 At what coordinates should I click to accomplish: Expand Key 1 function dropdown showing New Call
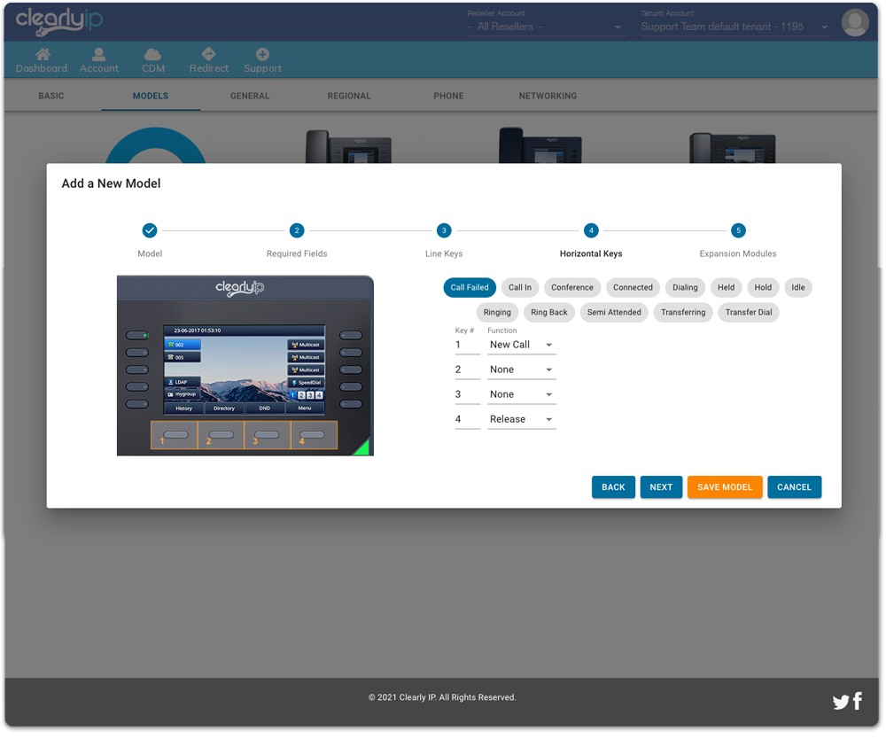pos(522,345)
